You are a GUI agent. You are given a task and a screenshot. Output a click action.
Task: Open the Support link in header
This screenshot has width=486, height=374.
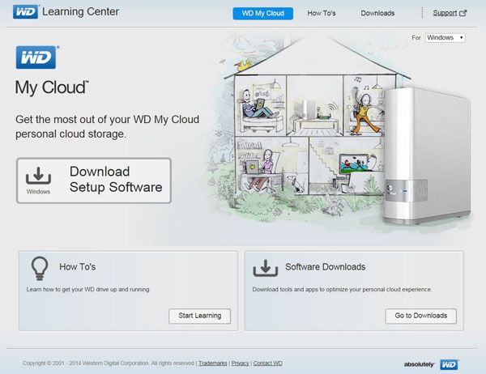pos(445,13)
